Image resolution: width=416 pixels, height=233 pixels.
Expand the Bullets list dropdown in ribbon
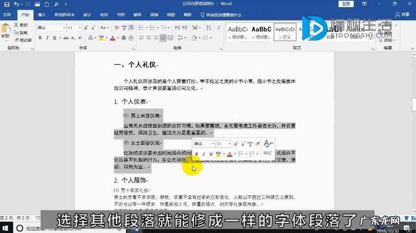147,28
